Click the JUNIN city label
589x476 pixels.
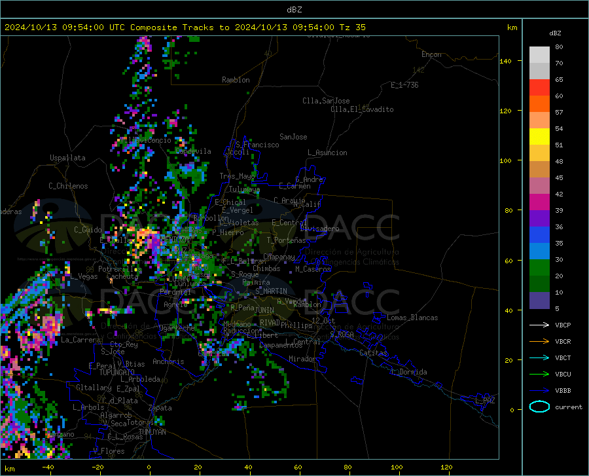tap(264, 310)
